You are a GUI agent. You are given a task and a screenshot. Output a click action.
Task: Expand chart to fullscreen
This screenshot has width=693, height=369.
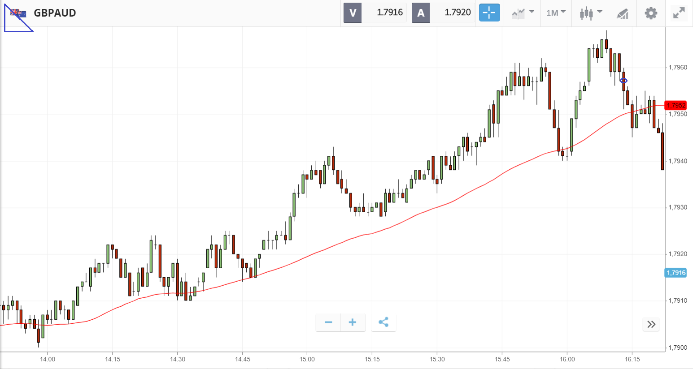click(679, 13)
